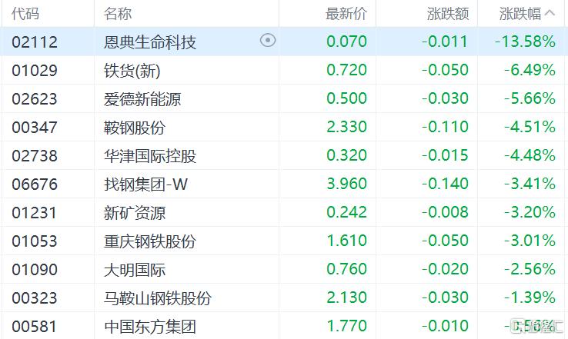Select stock code 01231
Viewport: 568px width, 339px height.
35,213
